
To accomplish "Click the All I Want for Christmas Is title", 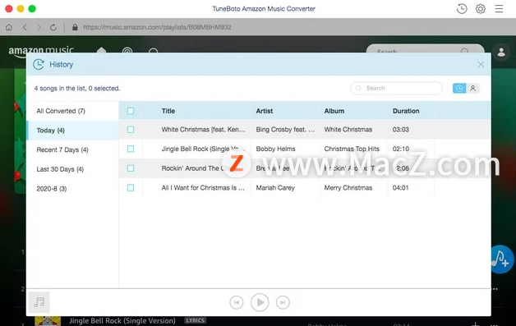I will tap(203, 188).
